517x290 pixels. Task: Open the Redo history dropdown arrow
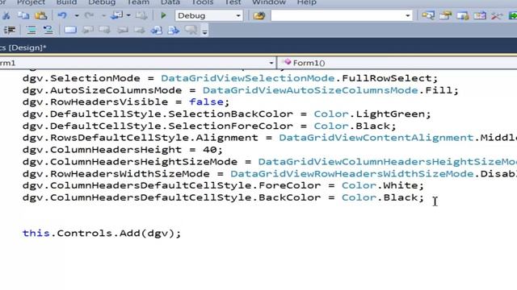(103, 15)
